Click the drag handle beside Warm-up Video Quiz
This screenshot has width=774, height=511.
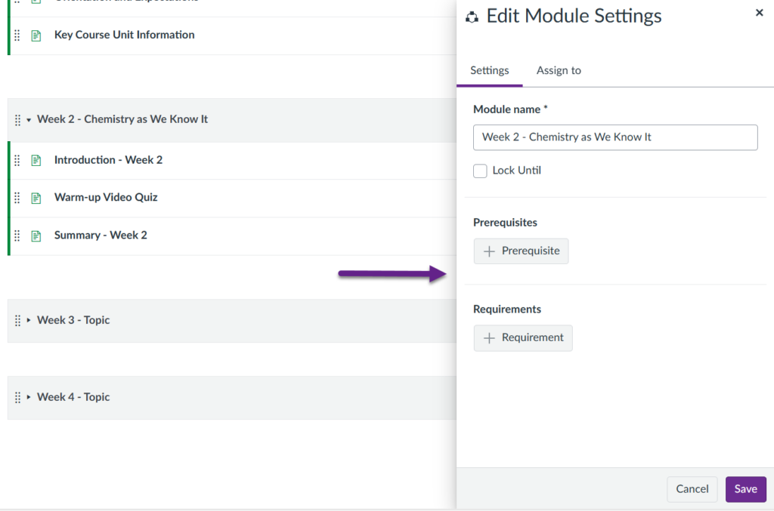pos(17,197)
